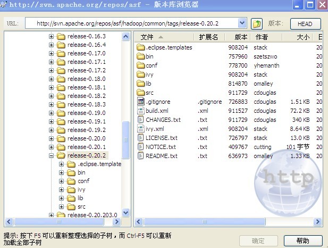Click the HEAD revision button
The height and width of the screenshot is (248, 328).
(x=306, y=24)
